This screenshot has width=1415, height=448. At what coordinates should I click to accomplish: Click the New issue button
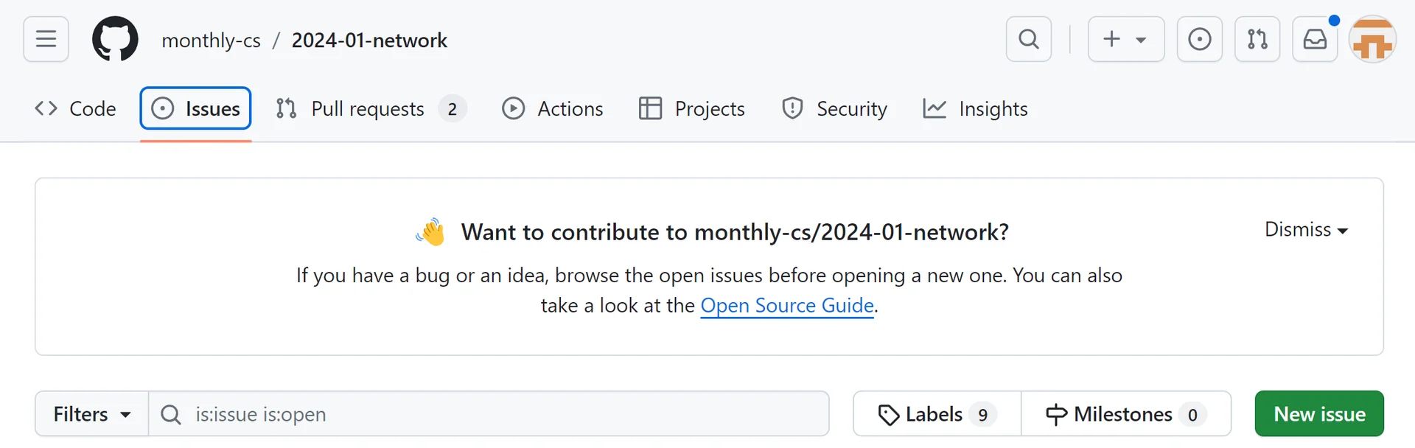click(1318, 415)
